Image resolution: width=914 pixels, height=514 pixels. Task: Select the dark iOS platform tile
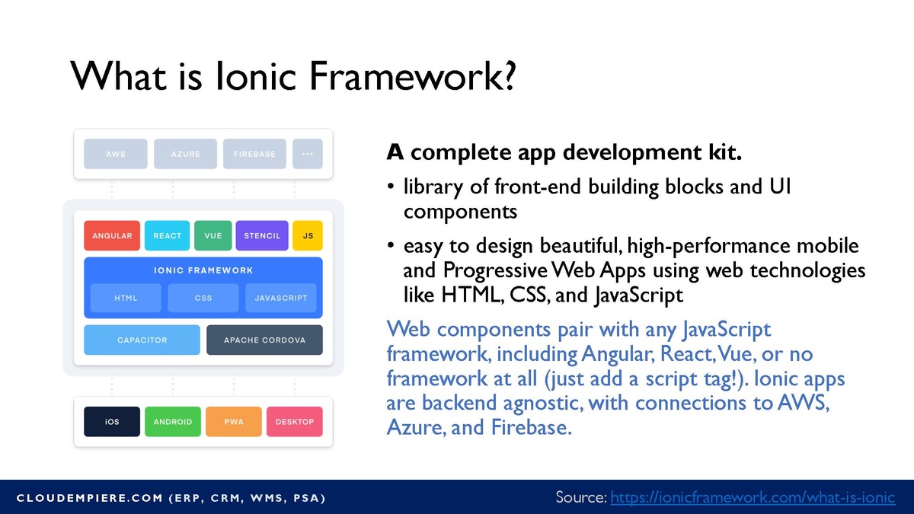pos(112,422)
